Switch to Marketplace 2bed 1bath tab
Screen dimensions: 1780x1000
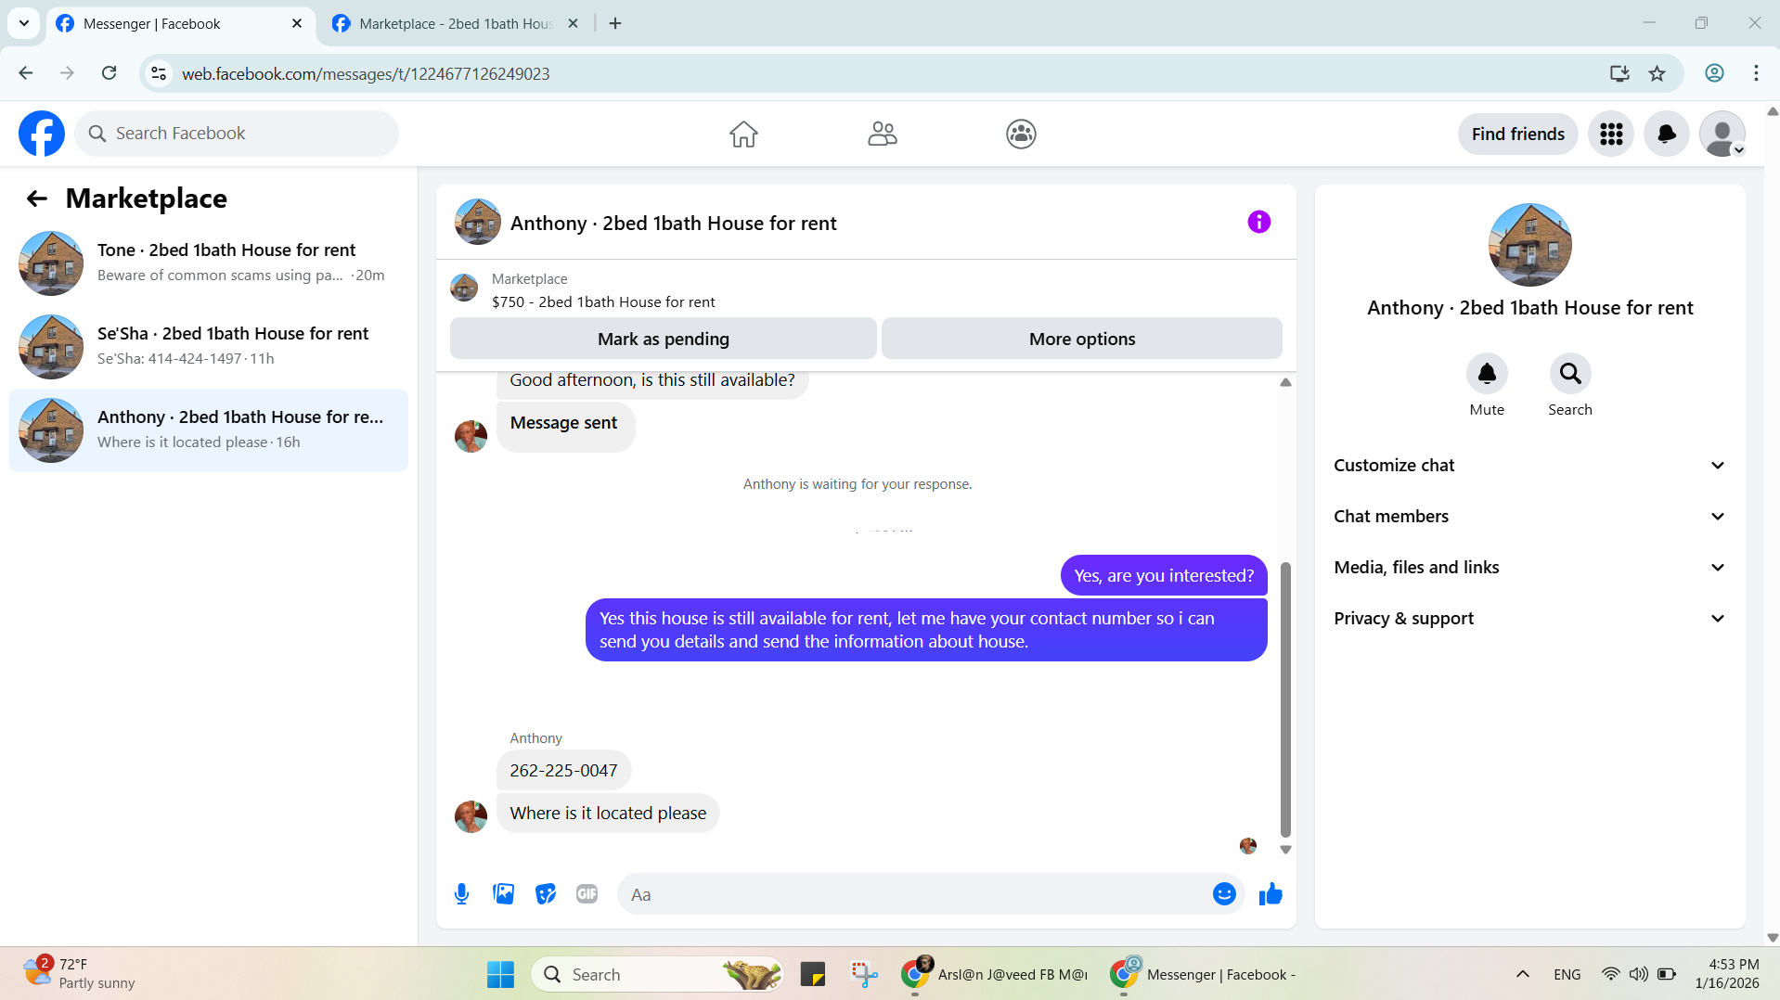tap(455, 24)
